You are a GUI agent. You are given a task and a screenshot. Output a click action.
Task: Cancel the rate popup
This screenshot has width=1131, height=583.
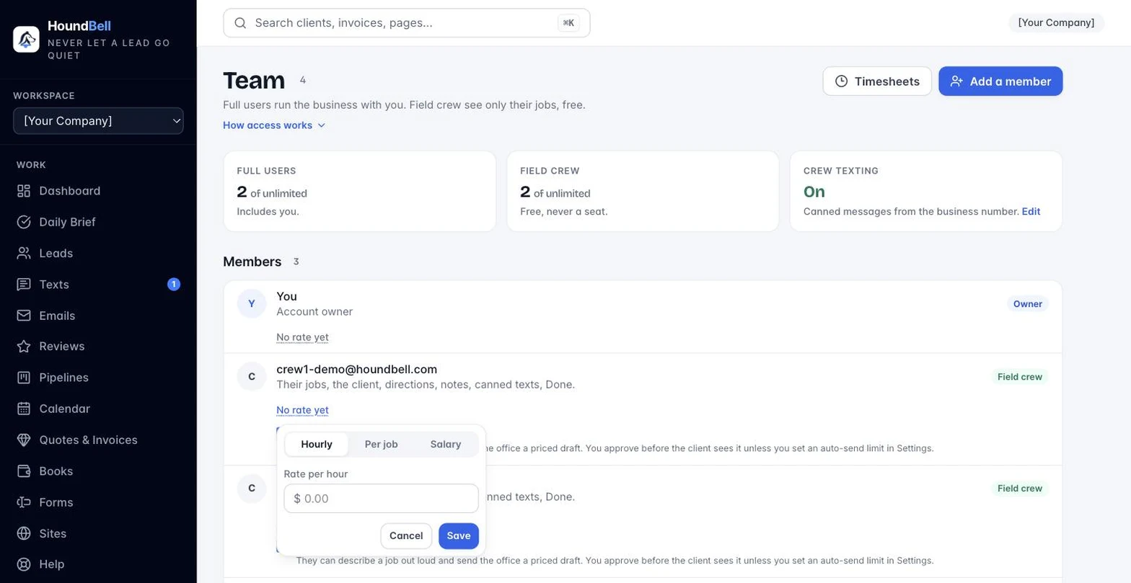point(406,536)
